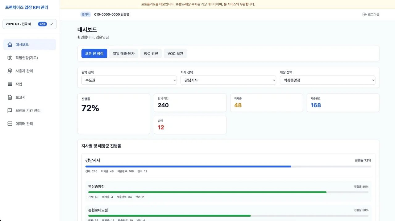Click the 로그아웃 button
Image resolution: width=395 pixels, height=221 pixels.
[x=371, y=14]
